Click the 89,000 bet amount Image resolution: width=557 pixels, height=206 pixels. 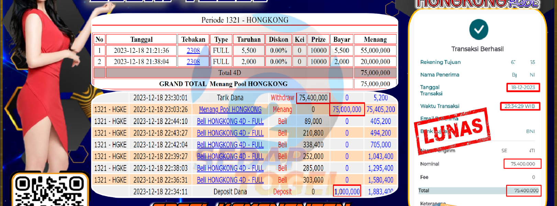coord(313,121)
